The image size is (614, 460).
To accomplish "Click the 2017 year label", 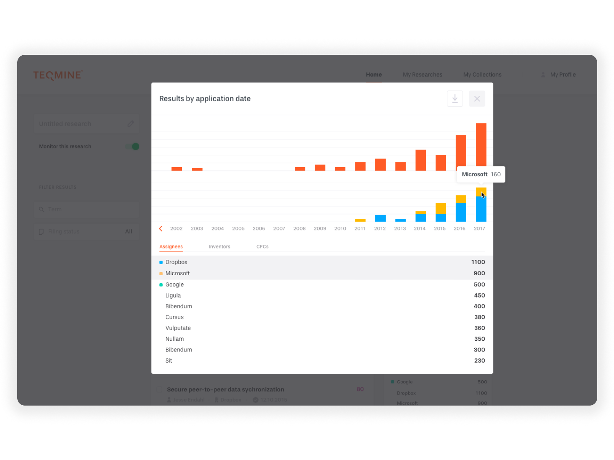I will (479, 228).
